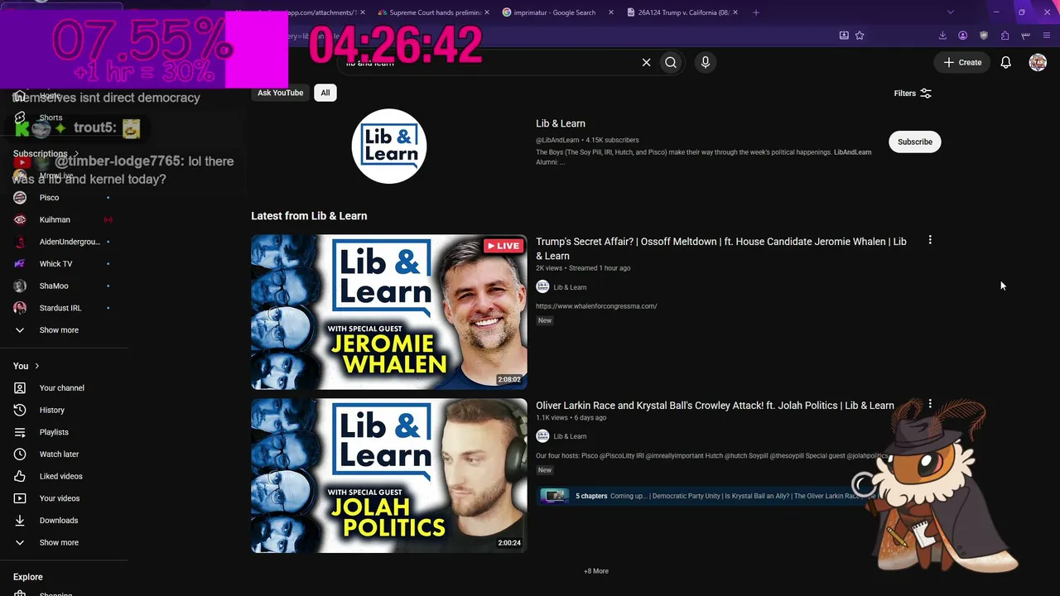1060x596 pixels.
Task: Bookmark this page with the star icon
Action: point(860,36)
